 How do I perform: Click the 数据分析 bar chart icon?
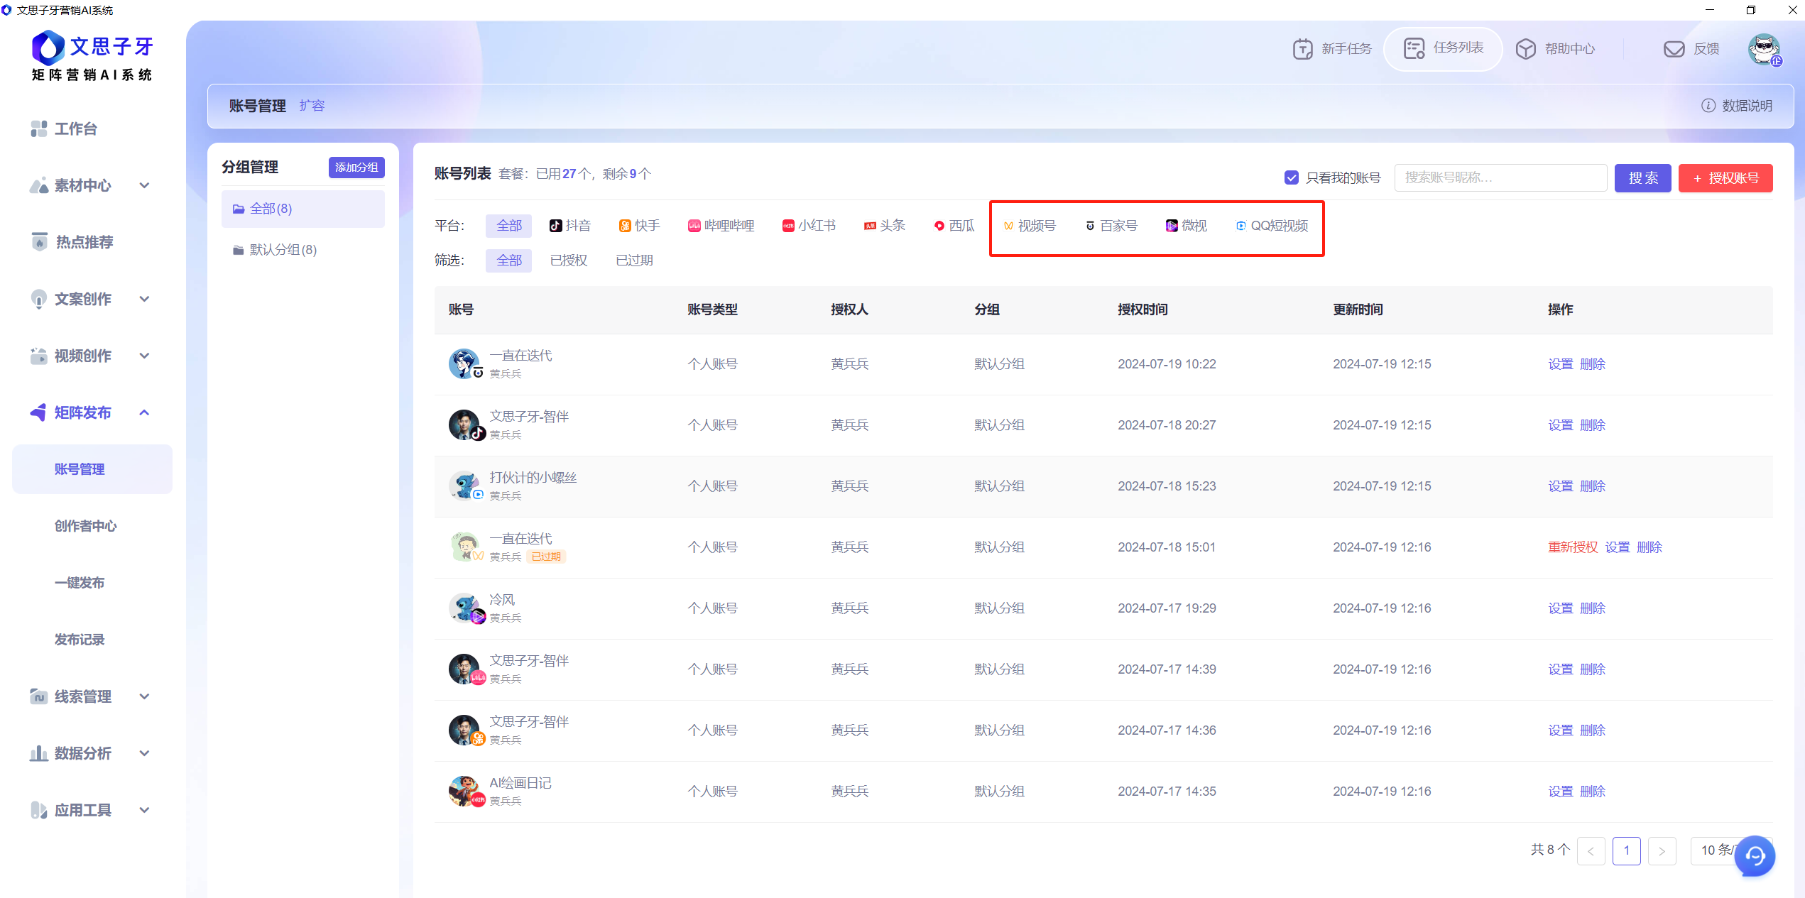pyautogui.click(x=39, y=753)
